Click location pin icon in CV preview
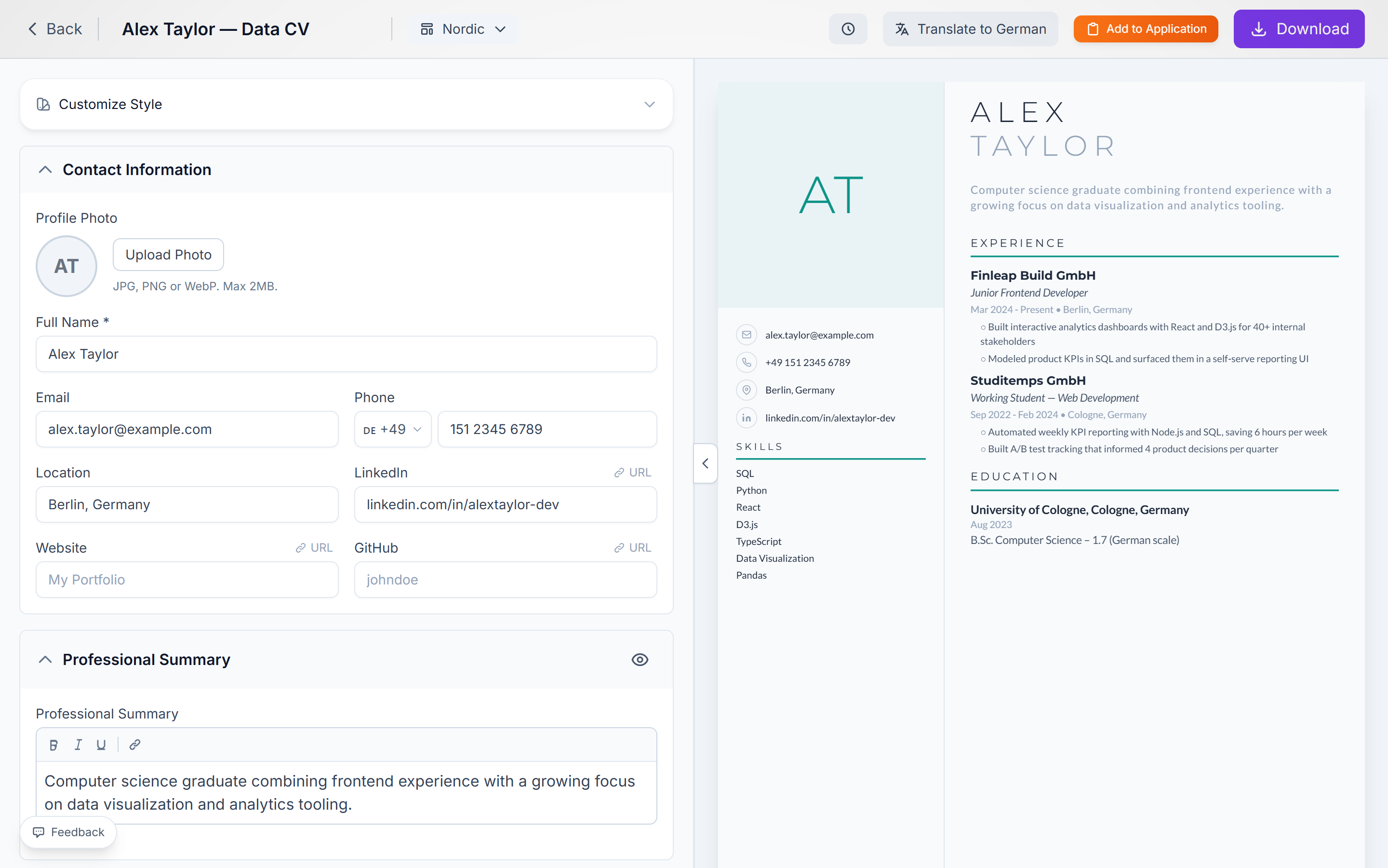This screenshot has height=868, width=1388. point(746,390)
